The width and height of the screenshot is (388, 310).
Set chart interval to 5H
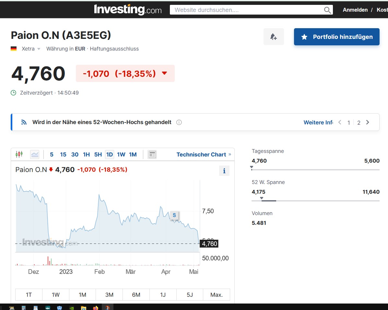click(98, 155)
